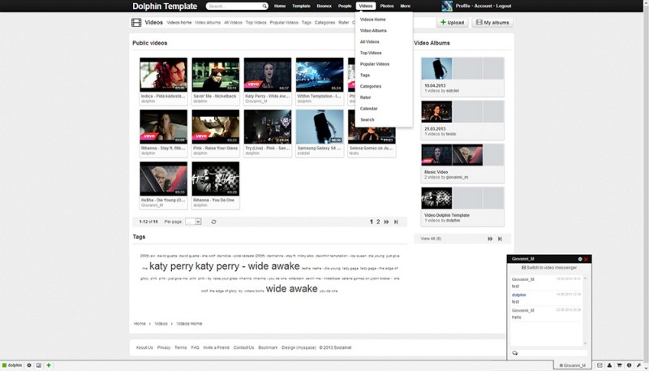Screen dimensions: 649x371
Task: Click View All (8) link under albums
Action: click(431, 239)
